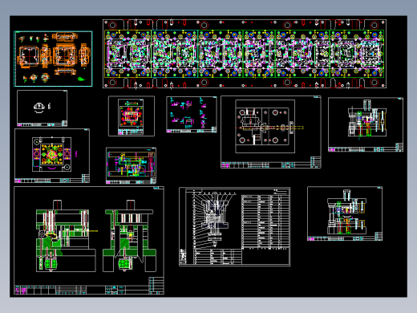Select the right green hatched section view
This screenshot has height=313, width=417.
[x=129, y=236]
